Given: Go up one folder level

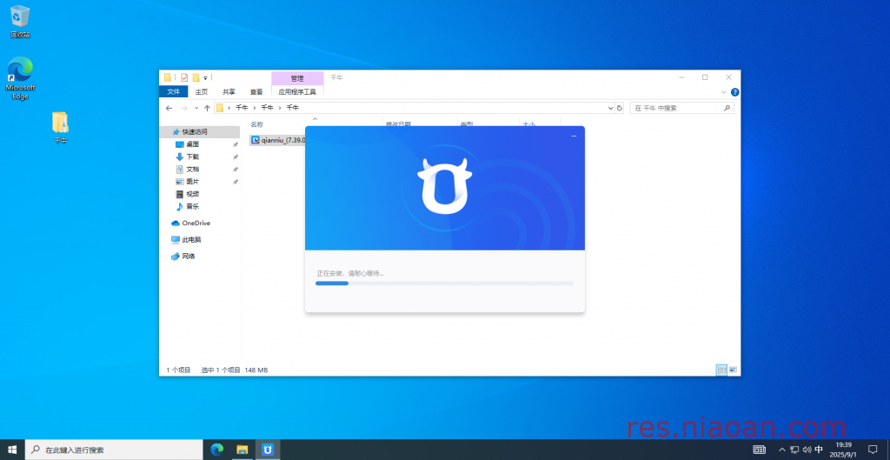Looking at the screenshot, I should tap(207, 108).
